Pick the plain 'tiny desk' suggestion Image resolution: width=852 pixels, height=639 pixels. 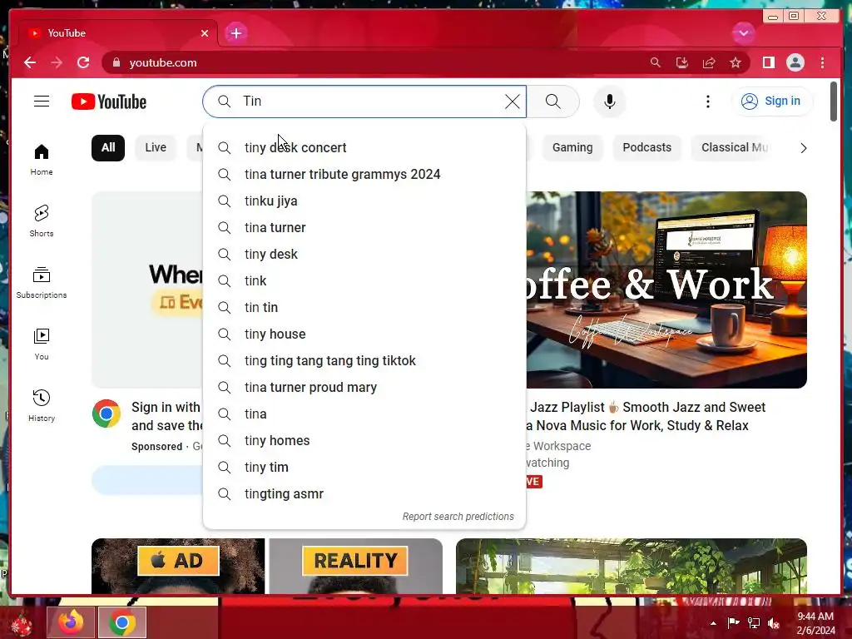point(364,254)
